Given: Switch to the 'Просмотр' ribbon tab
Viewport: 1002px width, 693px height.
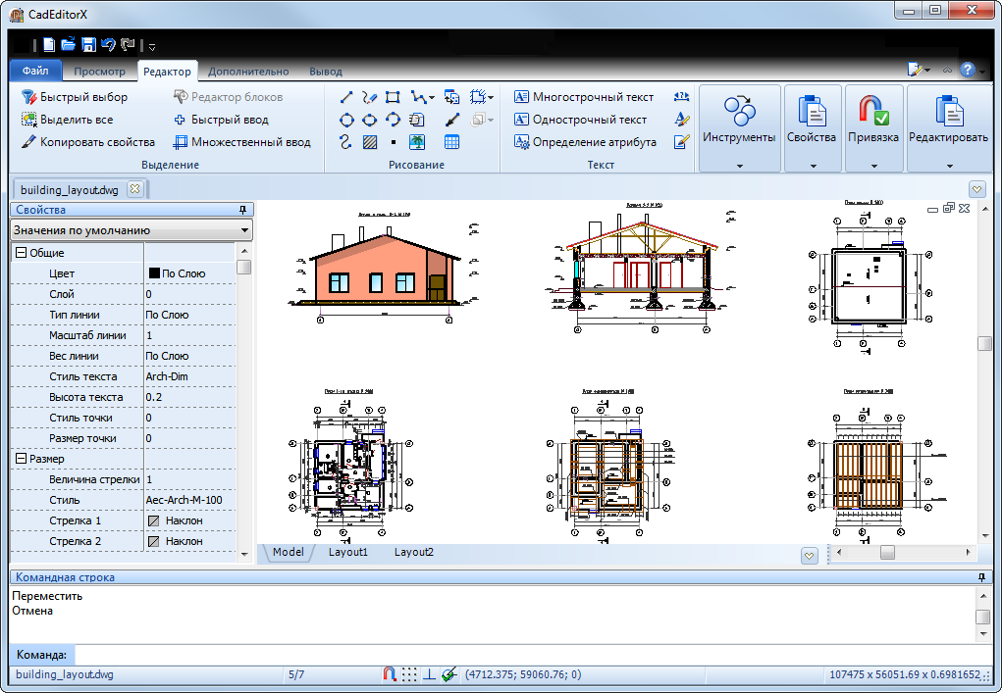Looking at the screenshot, I should point(99,72).
